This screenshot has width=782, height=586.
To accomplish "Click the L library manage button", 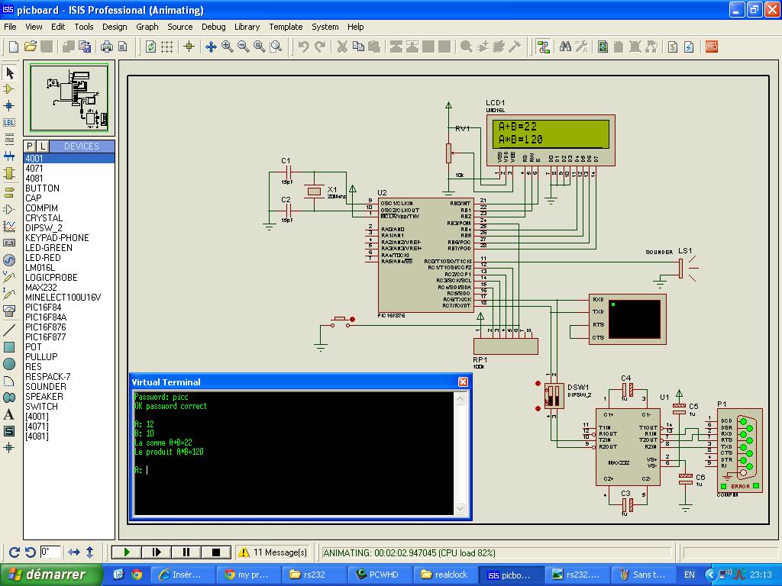I will (43, 146).
